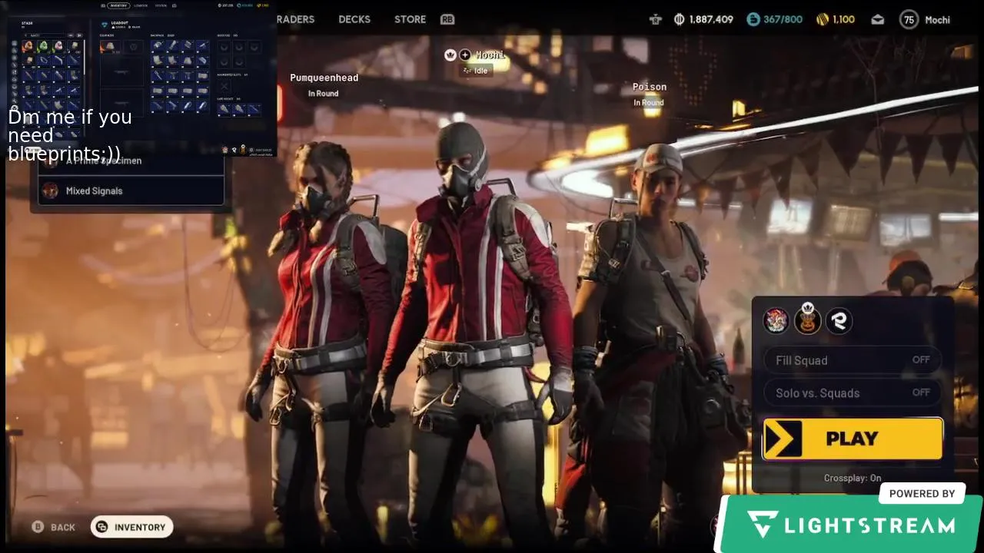Open the mail envelope icon

pyautogui.click(x=878, y=20)
